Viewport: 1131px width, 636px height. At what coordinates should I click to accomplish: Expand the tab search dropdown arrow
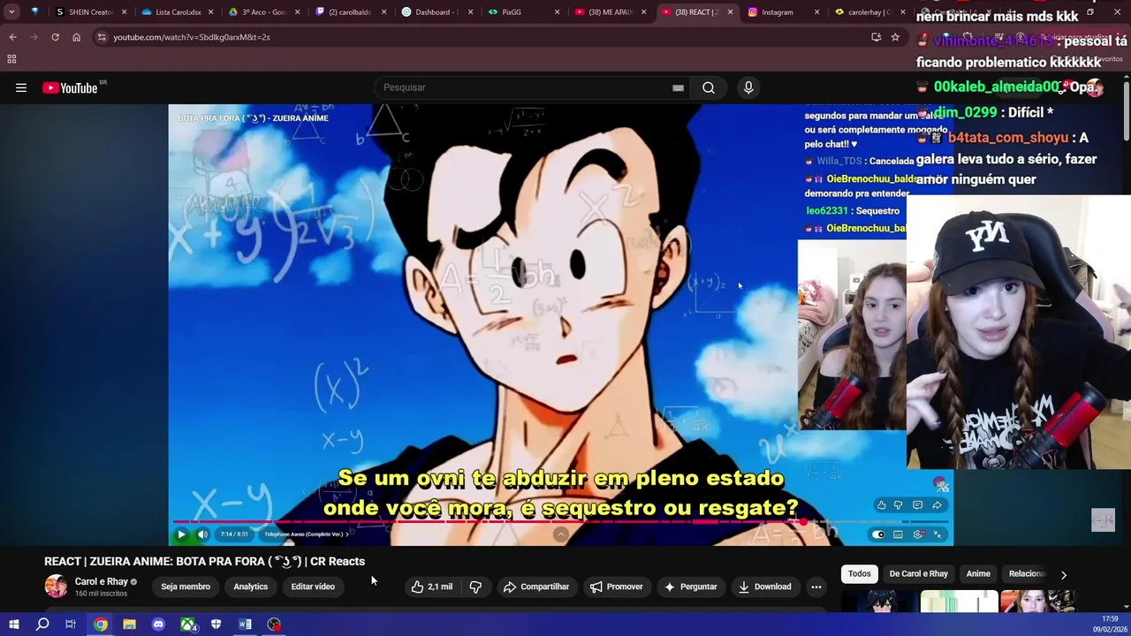pos(11,12)
